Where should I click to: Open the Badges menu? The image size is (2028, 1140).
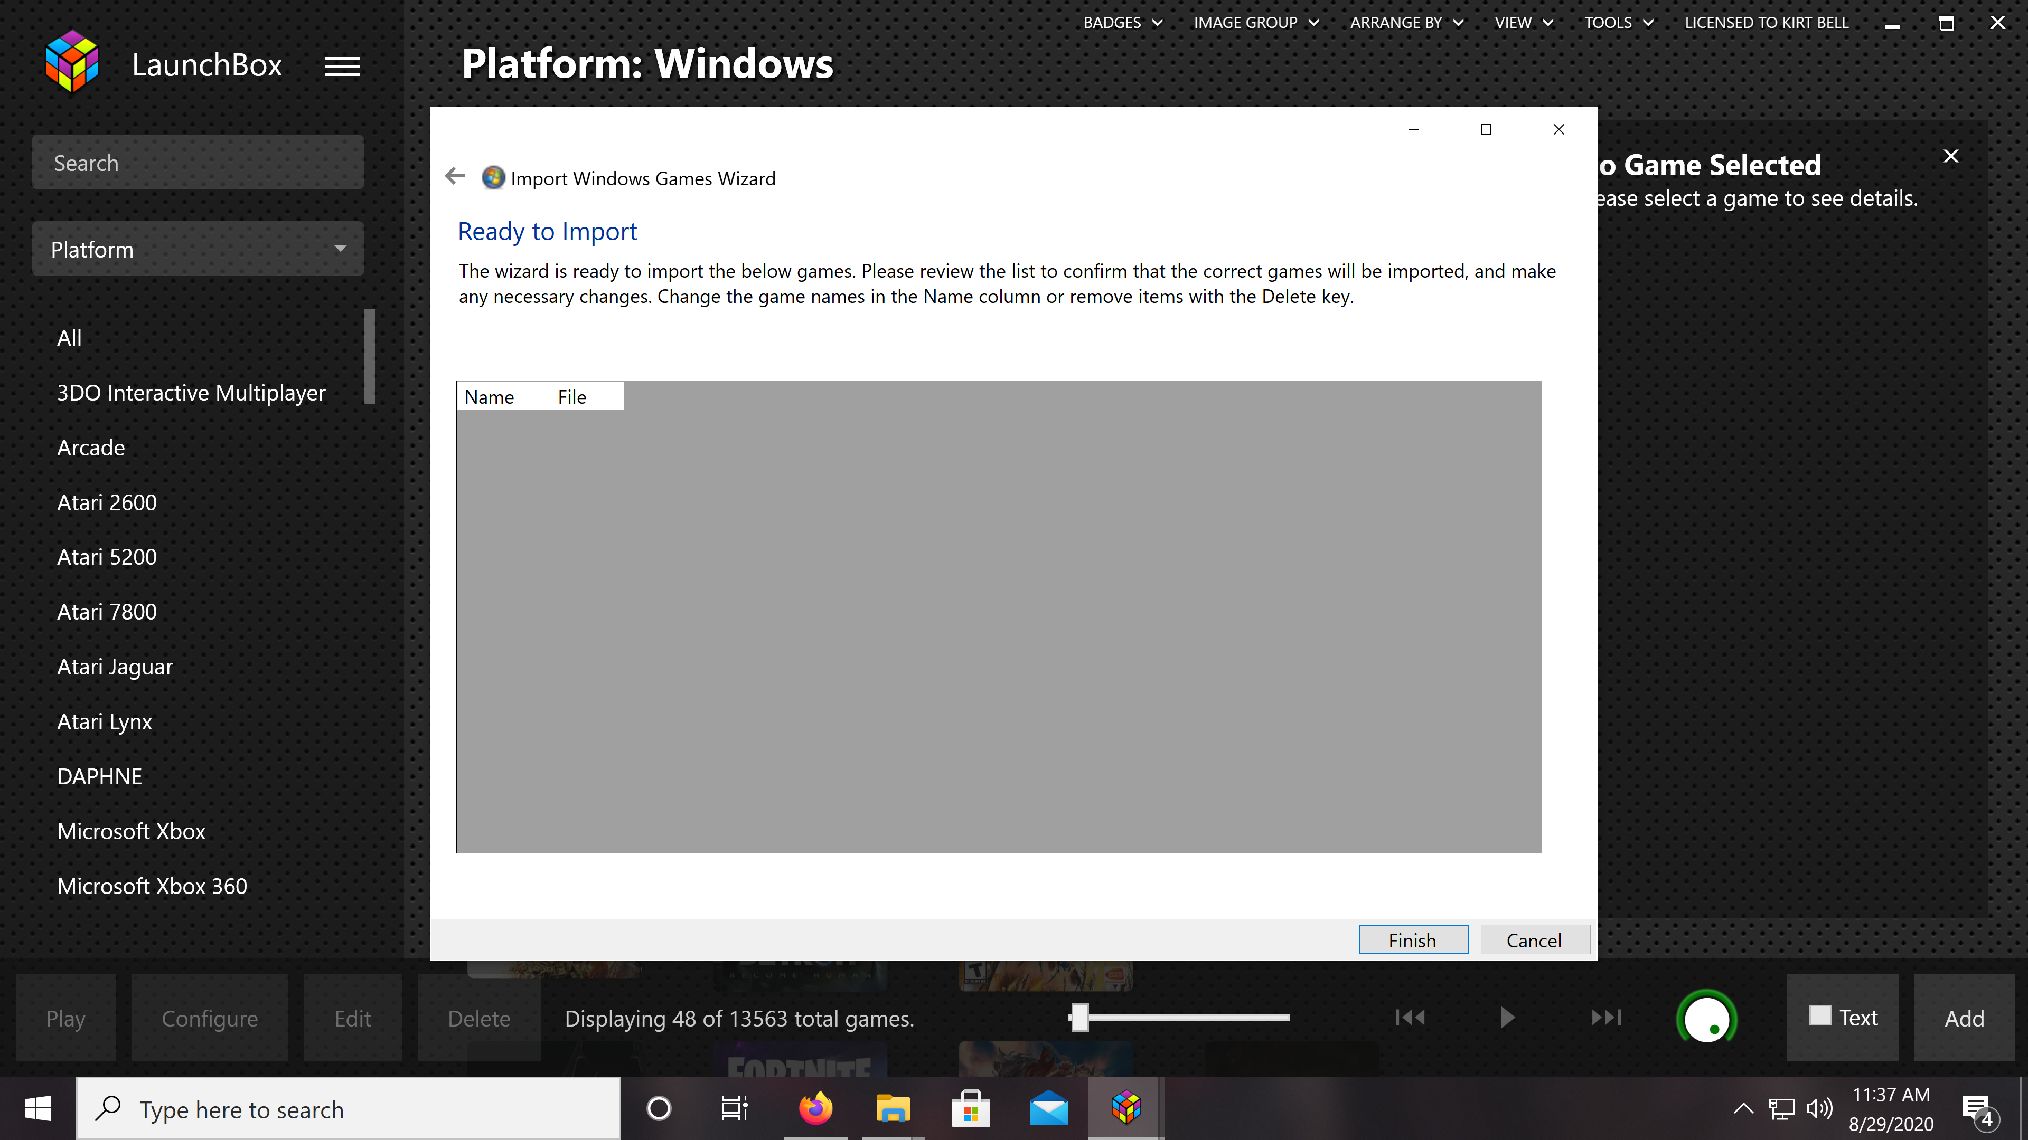pyautogui.click(x=1123, y=22)
